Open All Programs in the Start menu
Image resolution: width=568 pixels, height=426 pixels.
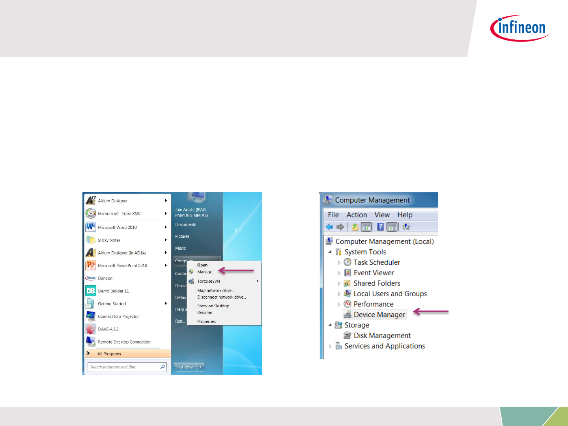click(x=128, y=354)
